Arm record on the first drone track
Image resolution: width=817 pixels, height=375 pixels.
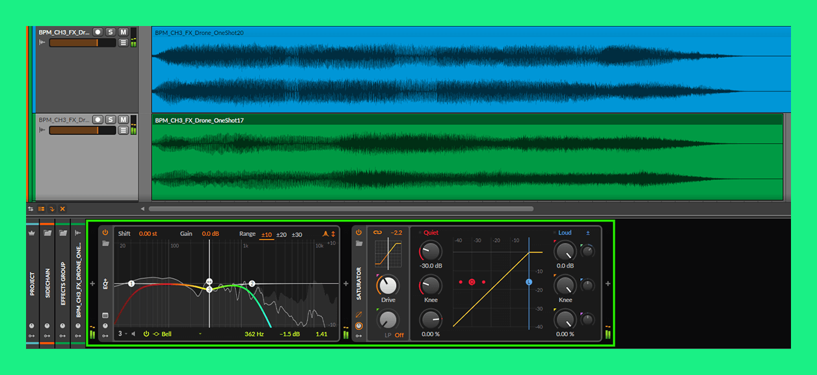click(98, 32)
